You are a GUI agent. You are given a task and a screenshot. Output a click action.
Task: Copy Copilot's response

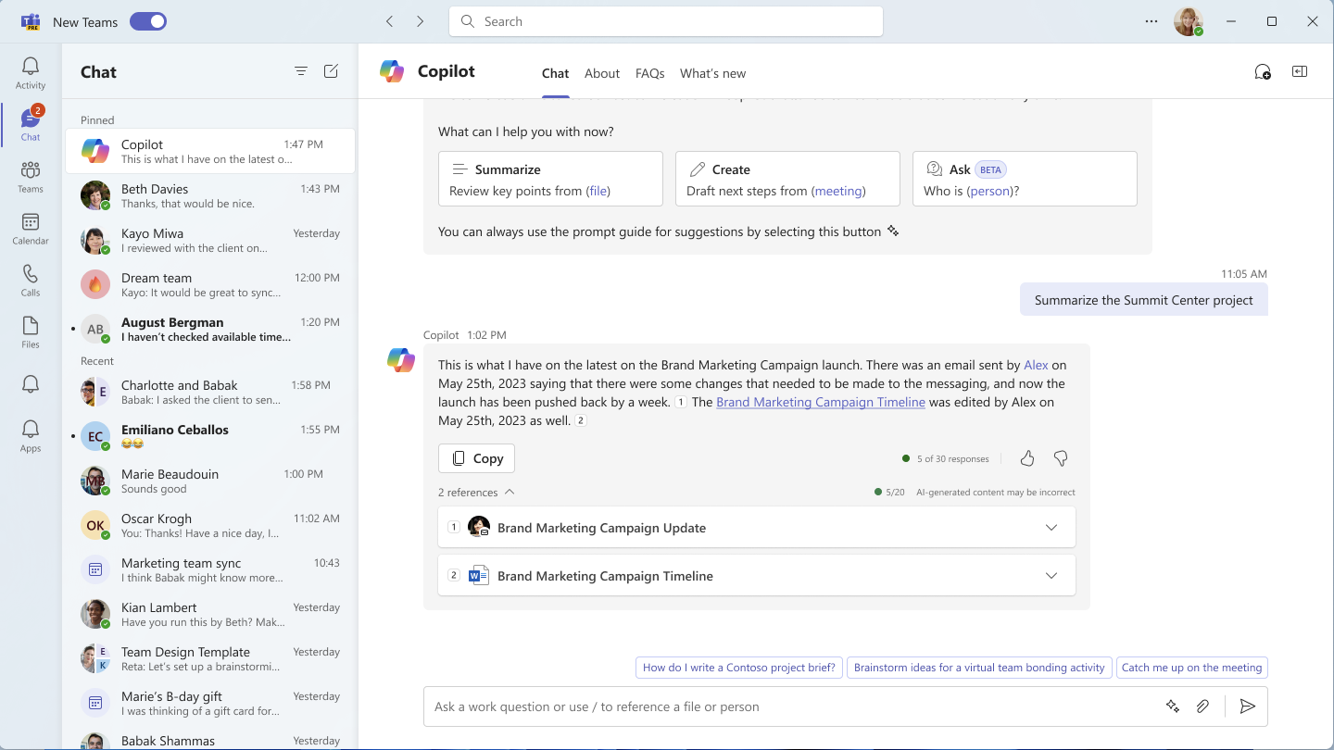click(475, 457)
